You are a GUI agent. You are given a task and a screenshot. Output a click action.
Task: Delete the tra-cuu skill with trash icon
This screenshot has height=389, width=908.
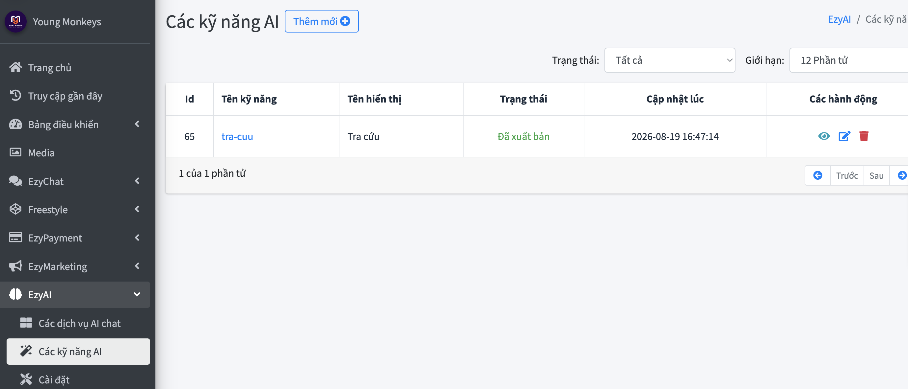tap(864, 136)
